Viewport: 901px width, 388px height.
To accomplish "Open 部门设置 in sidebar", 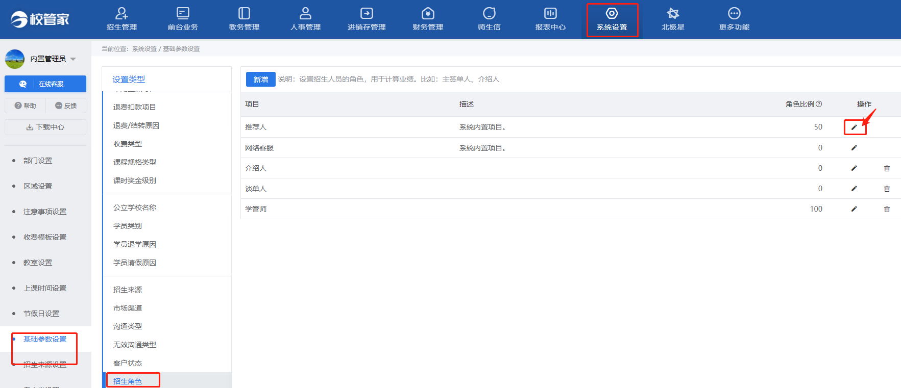I will (x=38, y=161).
